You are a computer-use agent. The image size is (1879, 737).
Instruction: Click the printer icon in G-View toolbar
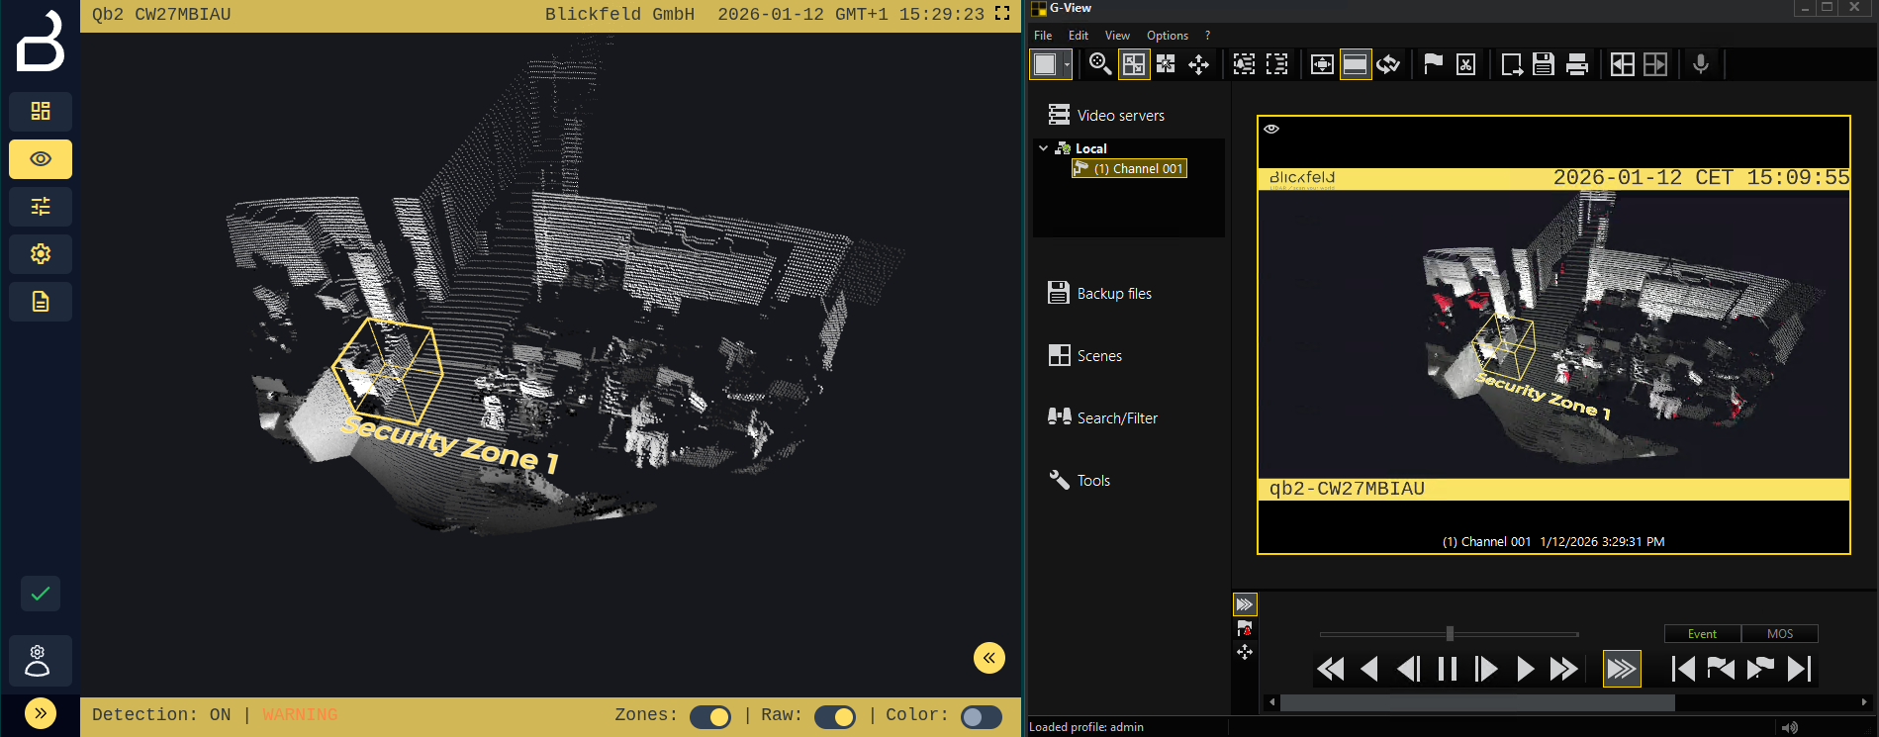pos(1577,64)
